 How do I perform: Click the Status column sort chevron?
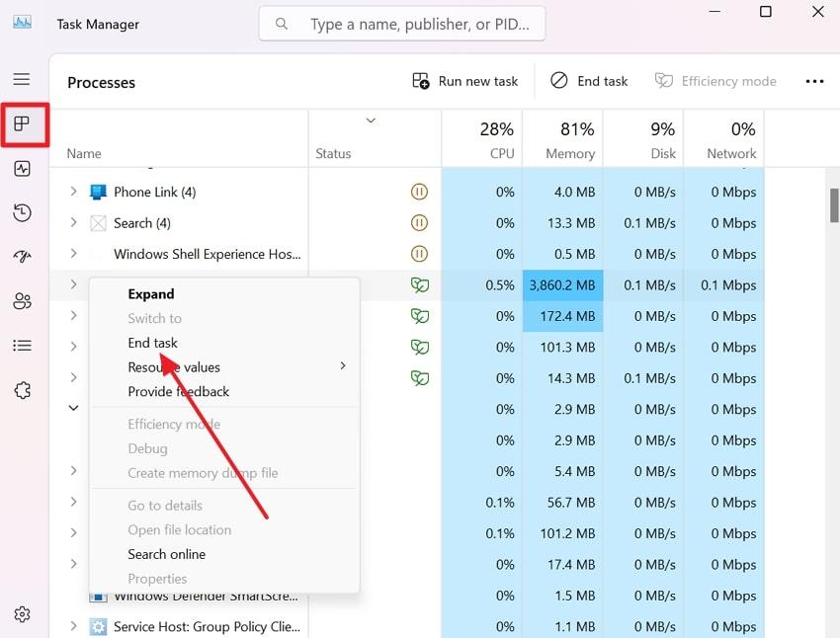[x=371, y=120]
